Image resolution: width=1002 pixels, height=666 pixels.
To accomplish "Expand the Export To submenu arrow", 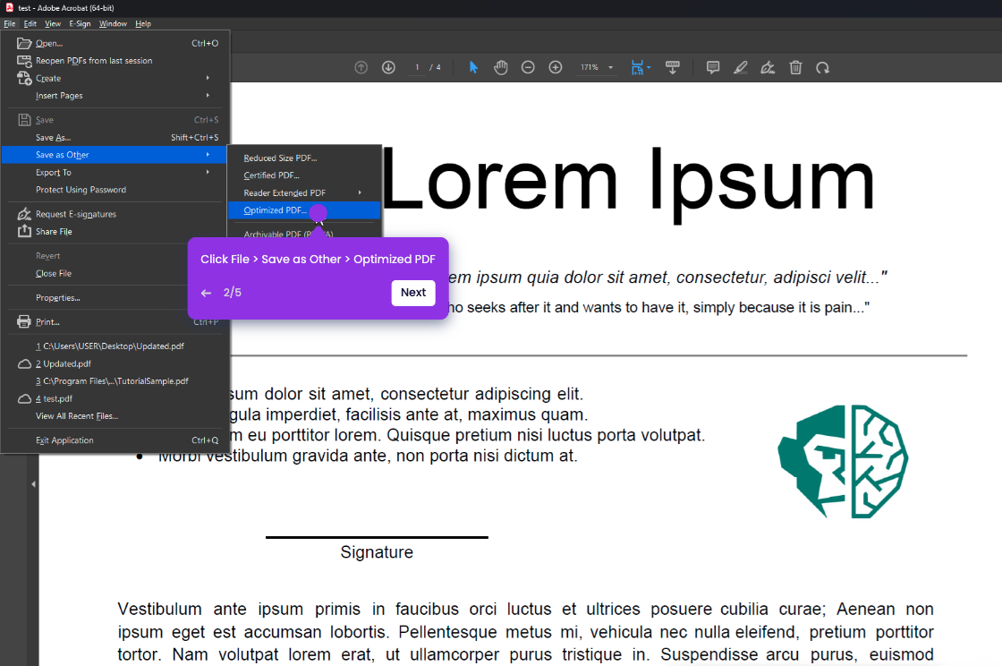I will tap(208, 172).
